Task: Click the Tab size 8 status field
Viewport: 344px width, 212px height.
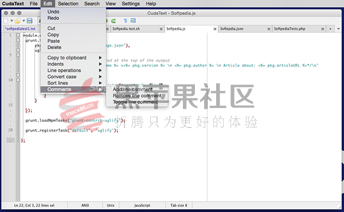Action: (179, 206)
